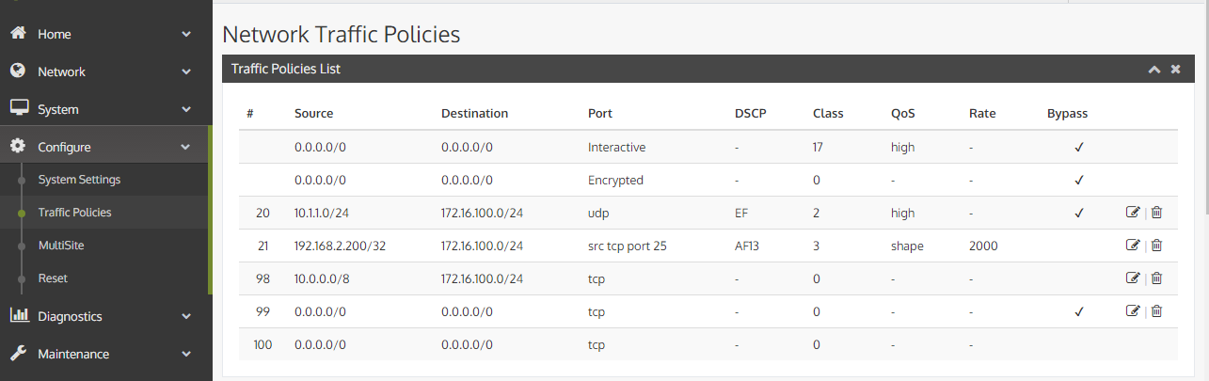Click the System monitor icon in sidebar
This screenshot has width=1209, height=381.
(18, 109)
